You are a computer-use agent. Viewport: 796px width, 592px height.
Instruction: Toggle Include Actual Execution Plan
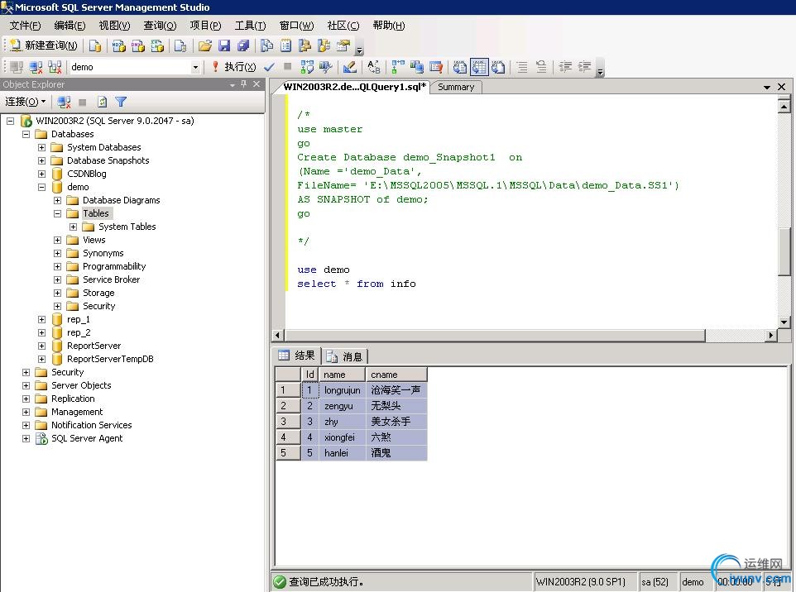(x=398, y=67)
